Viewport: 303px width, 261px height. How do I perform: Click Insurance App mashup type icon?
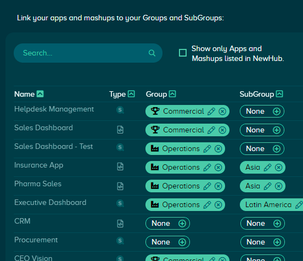(x=120, y=166)
